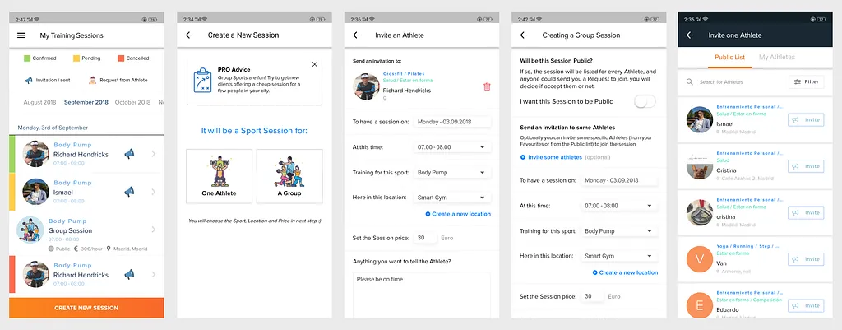842x330 pixels.
Task: Go back from Invite one Athlete screen
Action: coord(690,35)
